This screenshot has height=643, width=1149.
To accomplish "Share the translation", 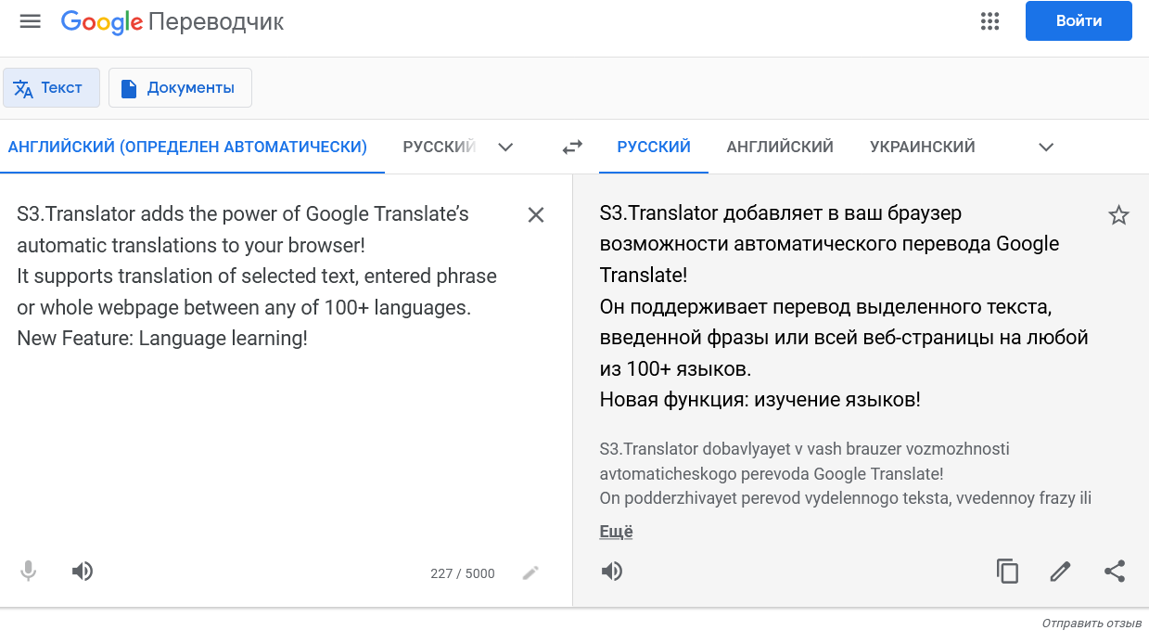I will pos(1115,572).
